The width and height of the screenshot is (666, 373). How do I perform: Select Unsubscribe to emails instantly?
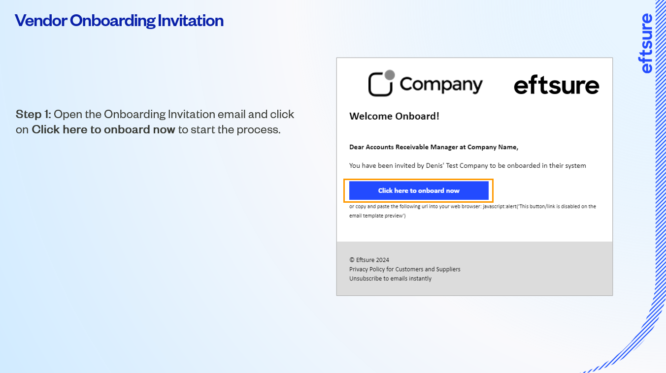(x=390, y=278)
